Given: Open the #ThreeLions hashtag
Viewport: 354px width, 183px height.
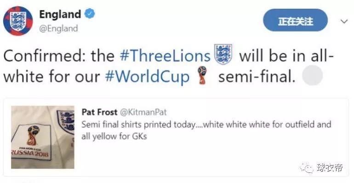Looking at the screenshot, I should [165, 55].
